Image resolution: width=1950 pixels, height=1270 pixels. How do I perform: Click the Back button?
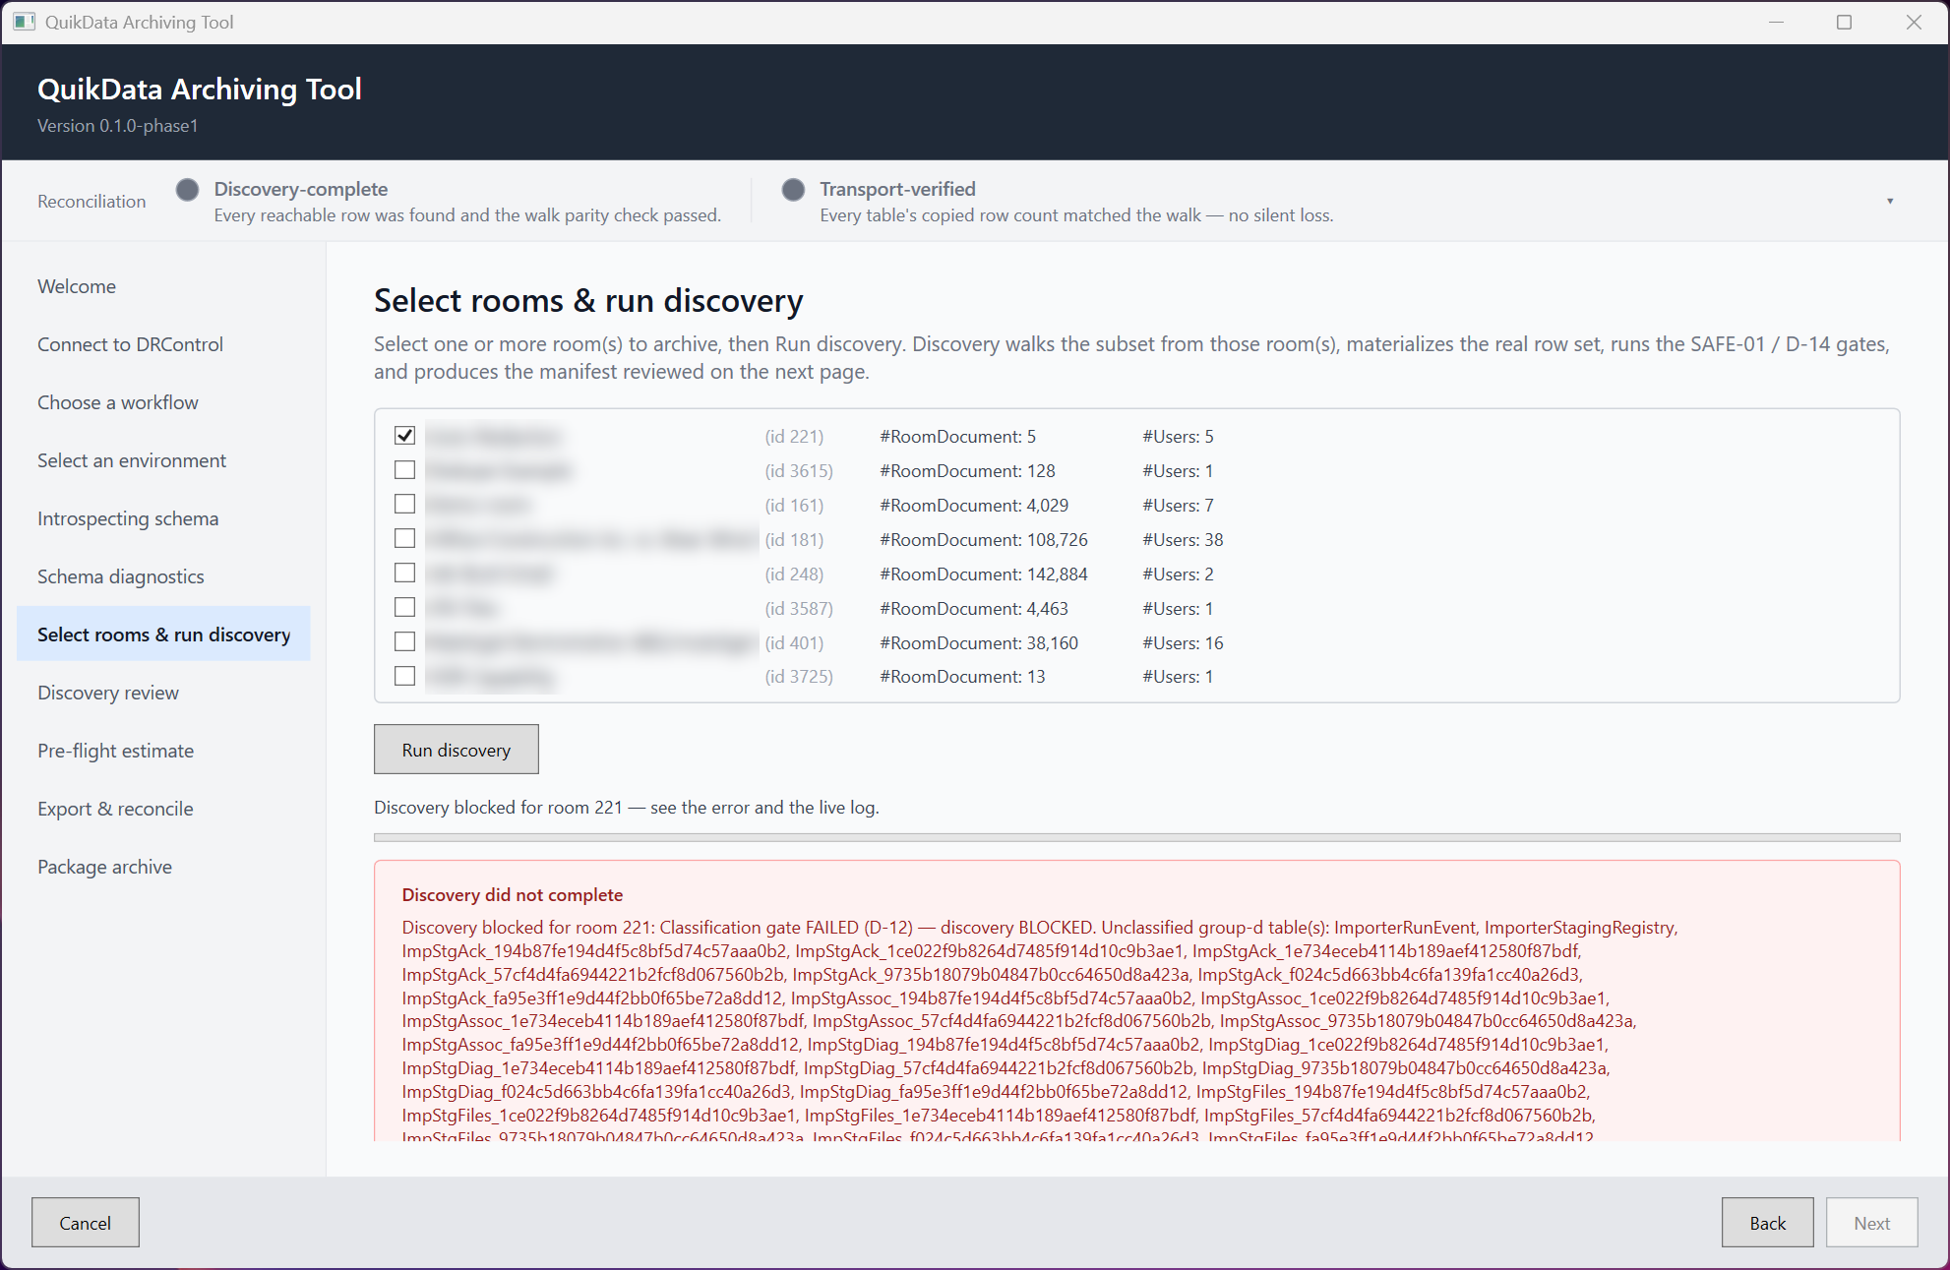click(x=1768, y=1223)
